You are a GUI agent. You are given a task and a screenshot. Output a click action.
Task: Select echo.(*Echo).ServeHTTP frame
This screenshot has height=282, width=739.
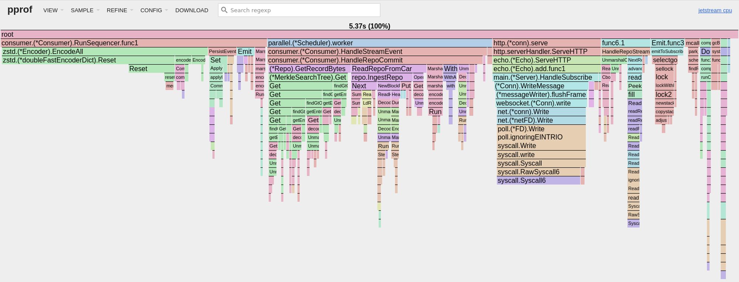pos(546,60)
